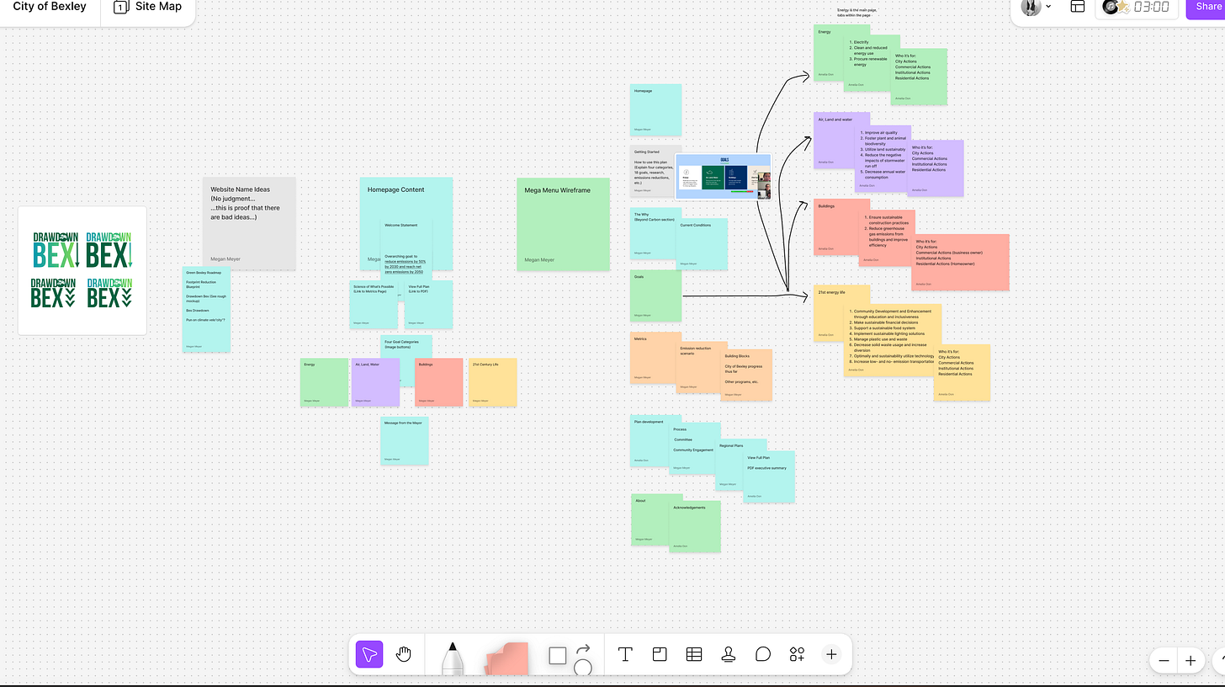
Task: Select the orange Metrics sticky note
Action: [x=655, y=358]
